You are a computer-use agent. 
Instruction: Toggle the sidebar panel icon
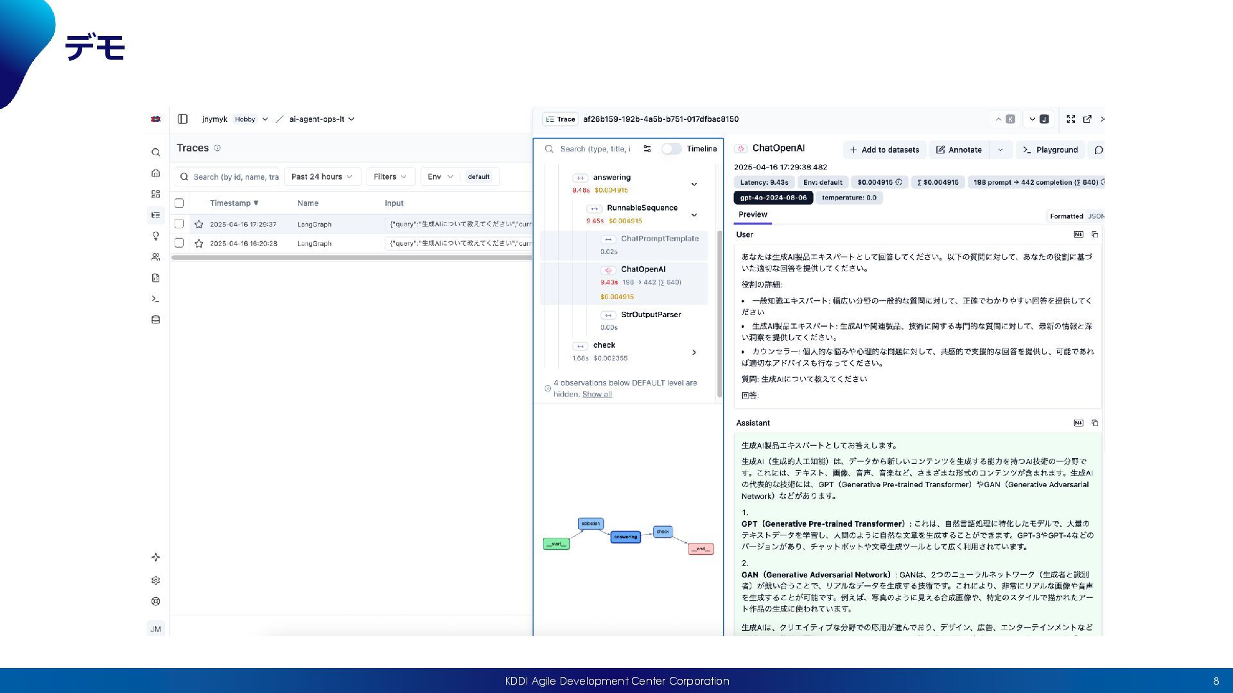pos(182,119)
